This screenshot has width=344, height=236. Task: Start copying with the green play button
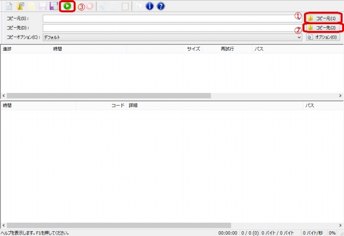68,6
